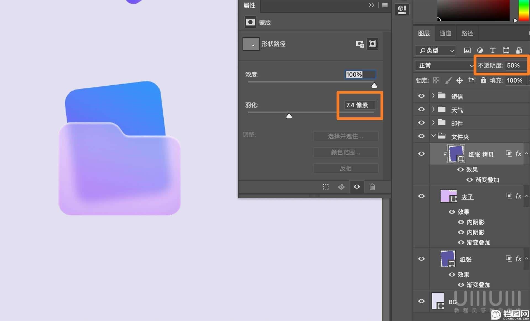Hide the 纸张 拷贝 layer
The width and height of the screenshot is (530, 321).
[421, 154]
